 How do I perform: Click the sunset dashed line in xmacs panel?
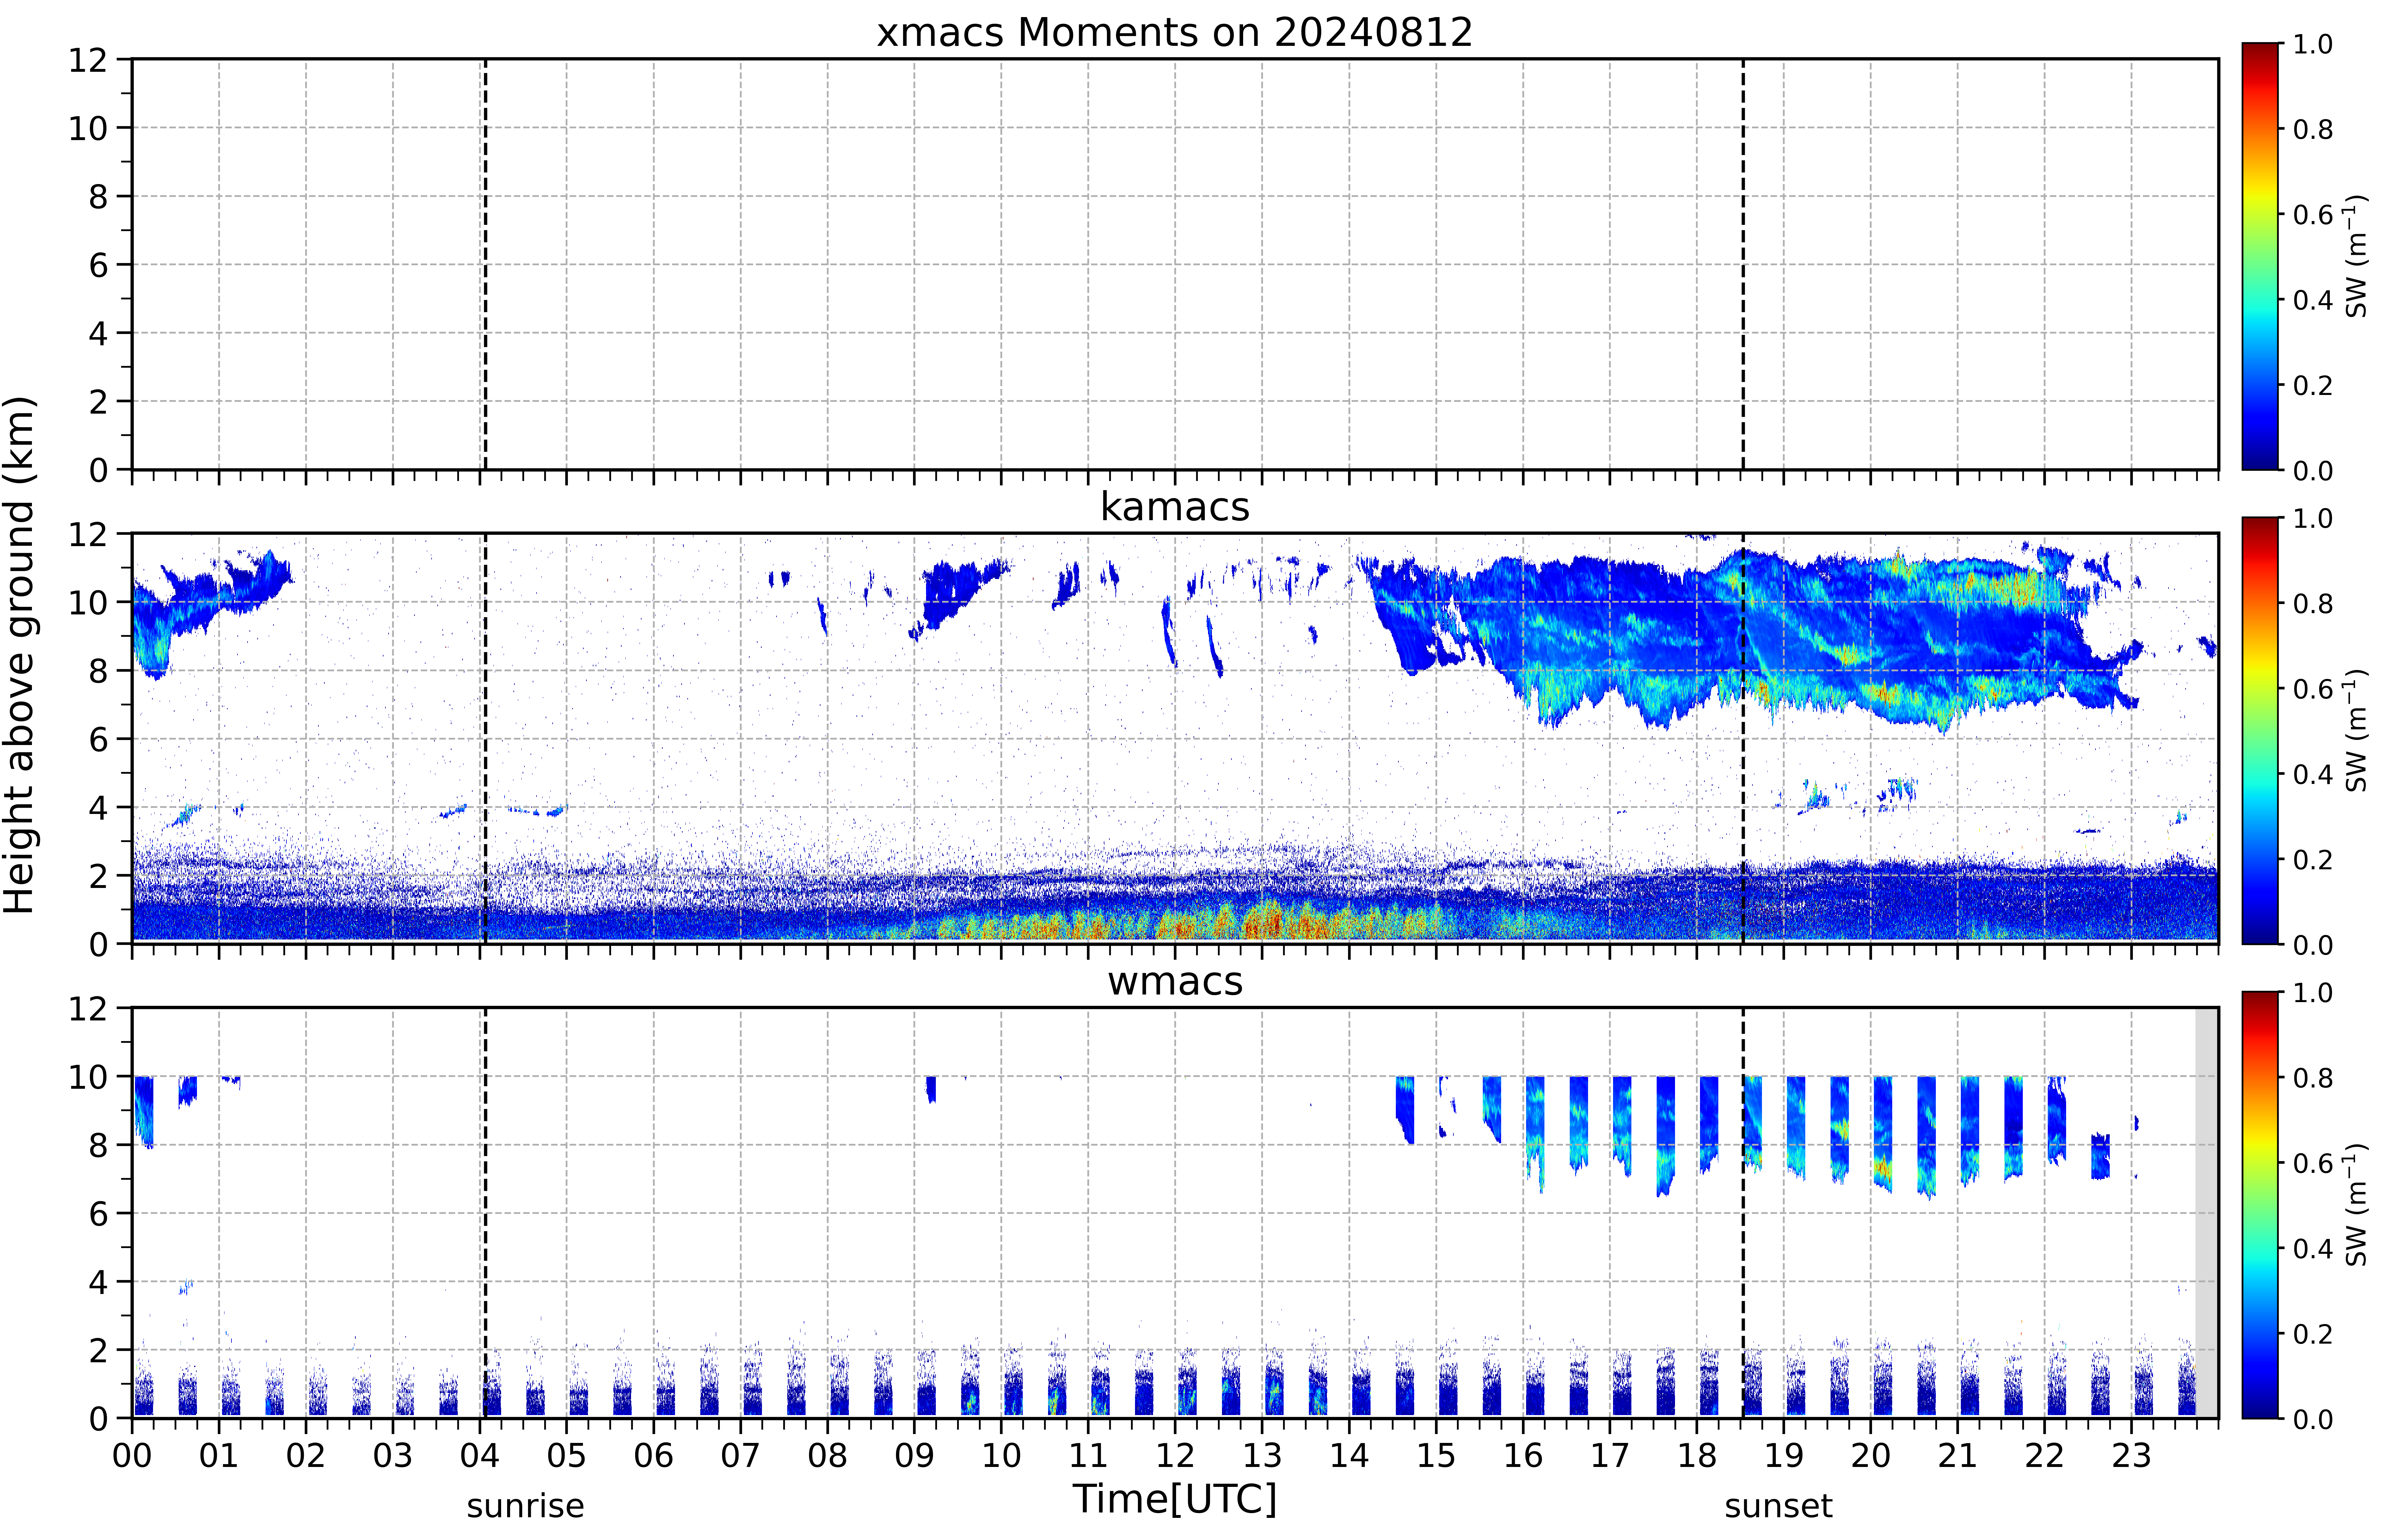point(1743,264)
